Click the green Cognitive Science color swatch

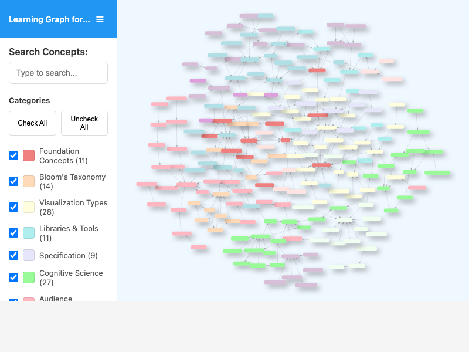tap(28, 277)
